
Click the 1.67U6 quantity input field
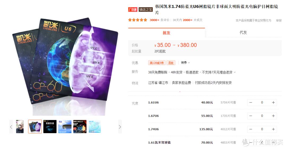coord(262,116)
